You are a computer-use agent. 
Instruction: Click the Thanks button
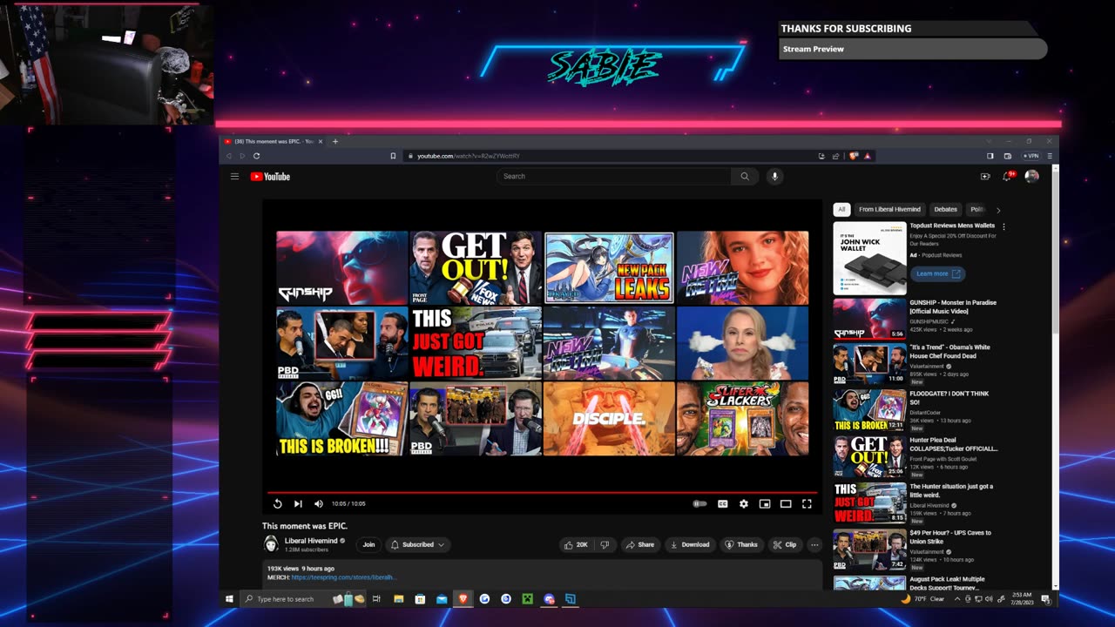741,544
